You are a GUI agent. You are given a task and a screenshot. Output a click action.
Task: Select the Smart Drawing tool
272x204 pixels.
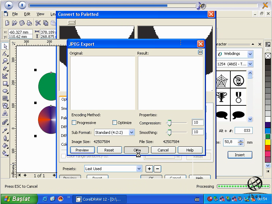(5, 76)
